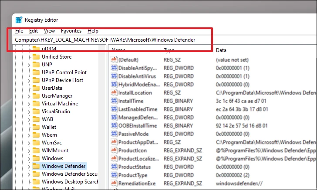Viewport: 317px width, 190px height.
Task: Click the (Default) string value icon
Action: tap(114, 59)
